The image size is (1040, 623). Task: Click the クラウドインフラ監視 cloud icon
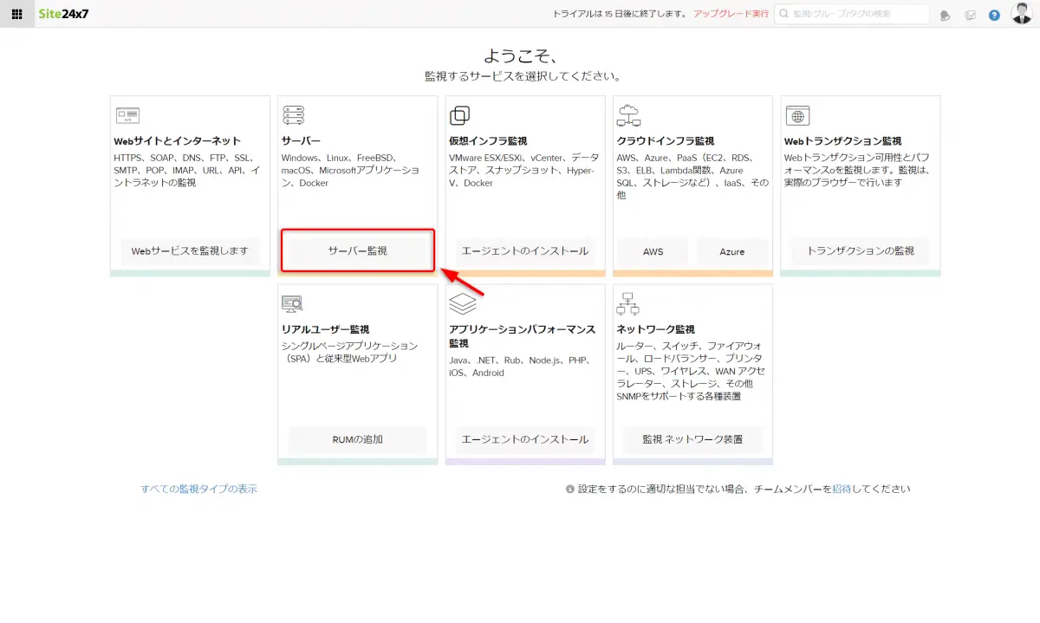click(627, 114)
